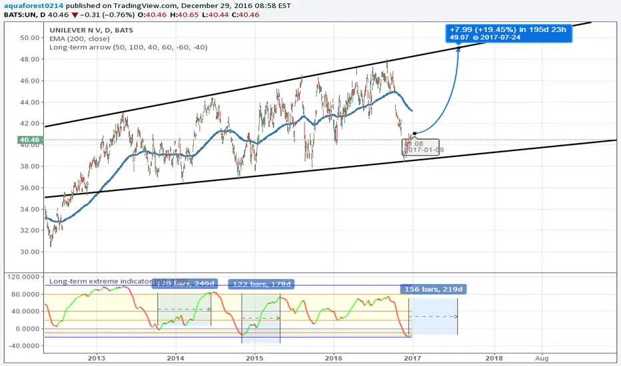Viewport: 621px width, 366px height.
Task: Click the 2015 label on time axis
Action: pos(255,359)
